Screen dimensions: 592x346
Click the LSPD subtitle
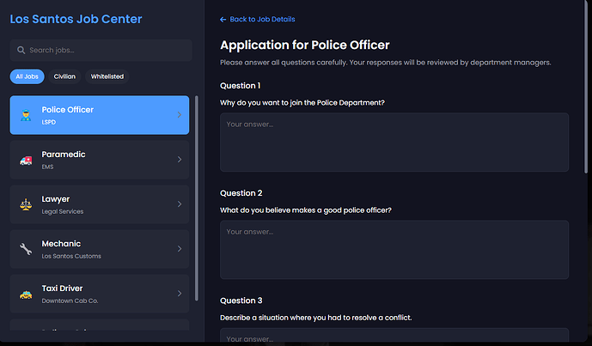49,122
